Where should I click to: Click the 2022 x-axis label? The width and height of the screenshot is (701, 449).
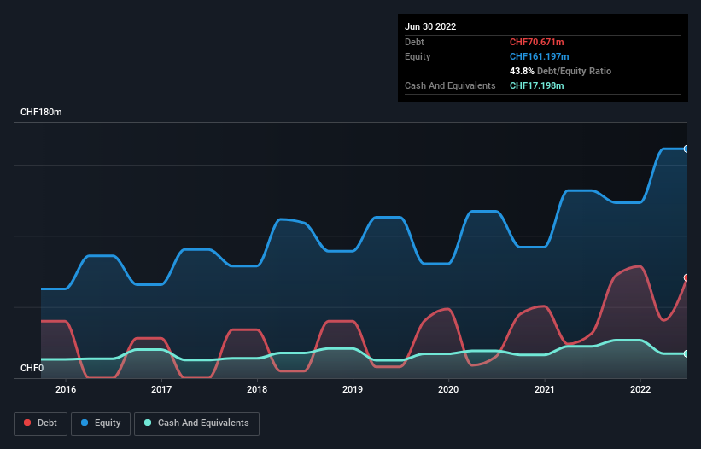(640, 389)
